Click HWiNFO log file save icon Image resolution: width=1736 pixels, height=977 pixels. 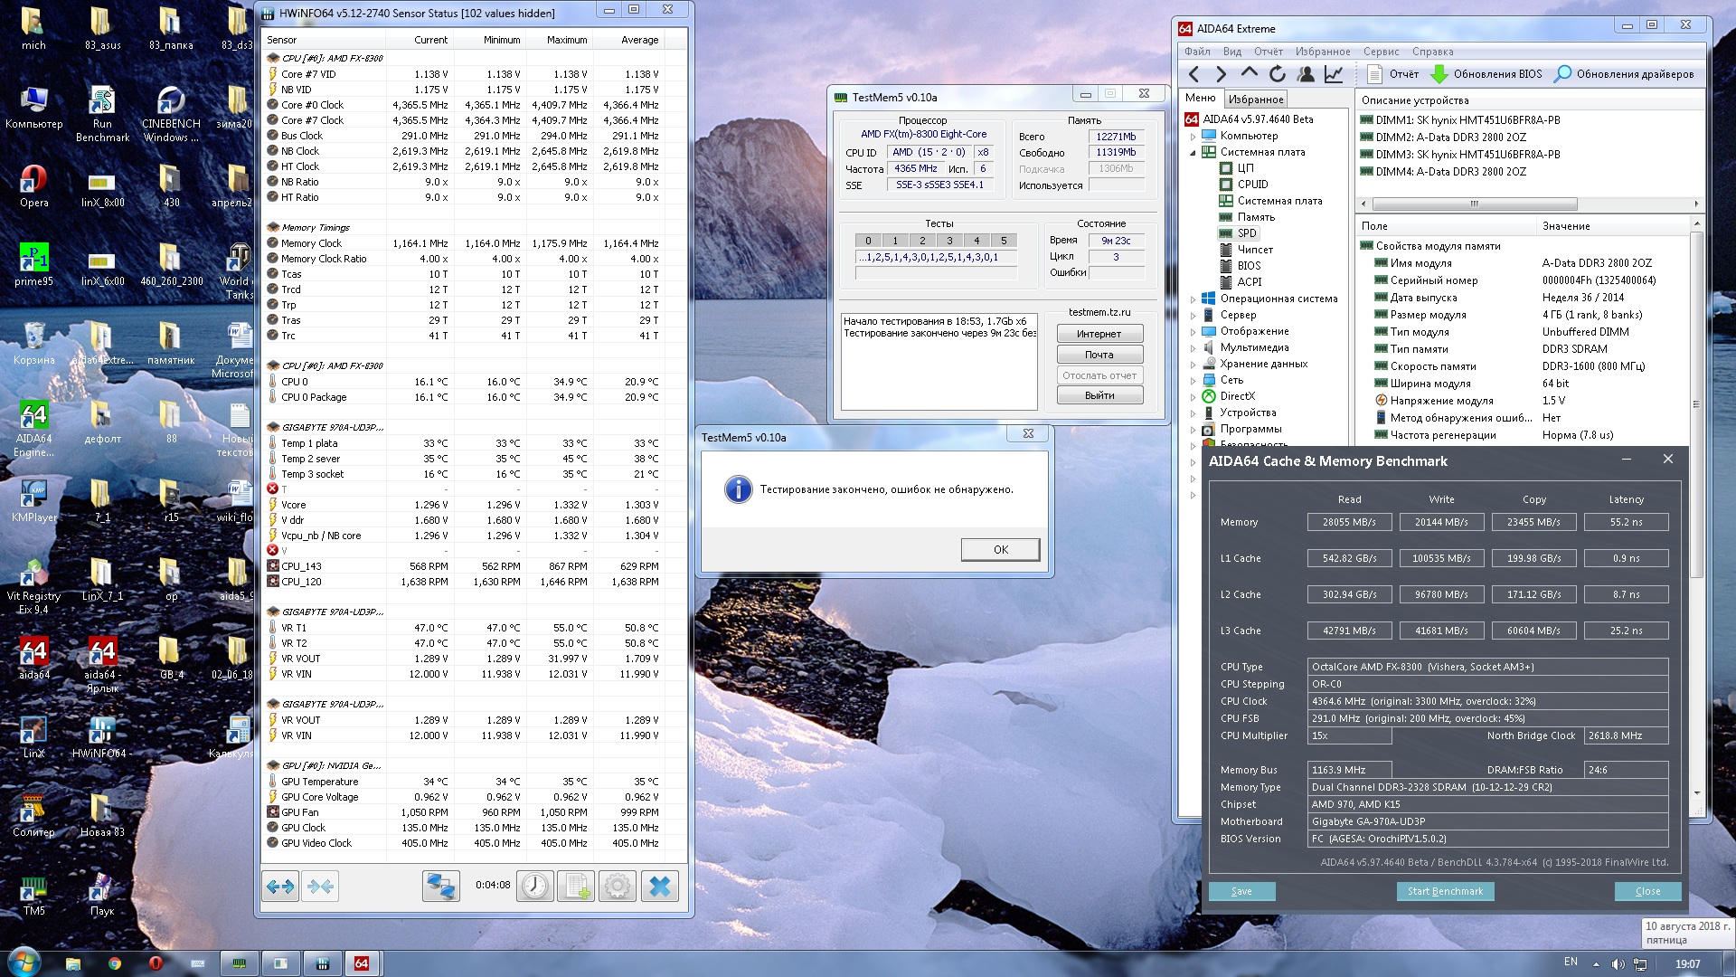576,887
